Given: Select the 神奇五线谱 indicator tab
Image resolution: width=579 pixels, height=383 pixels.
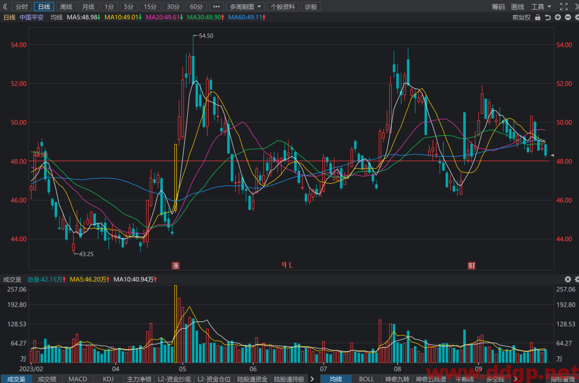Looking at the screenshot, I should coord(430,379).
